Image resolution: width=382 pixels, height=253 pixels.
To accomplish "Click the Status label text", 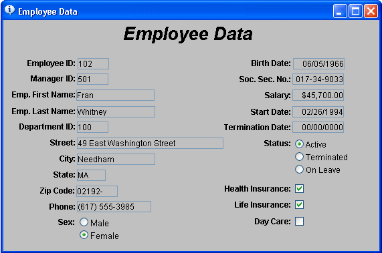I will [277, 144].
